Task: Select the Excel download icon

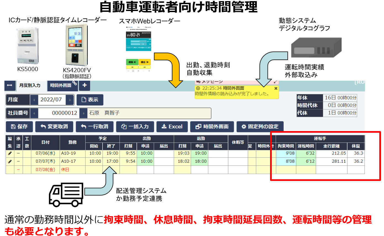Action: pyautogui.click(x=164, y=127)
